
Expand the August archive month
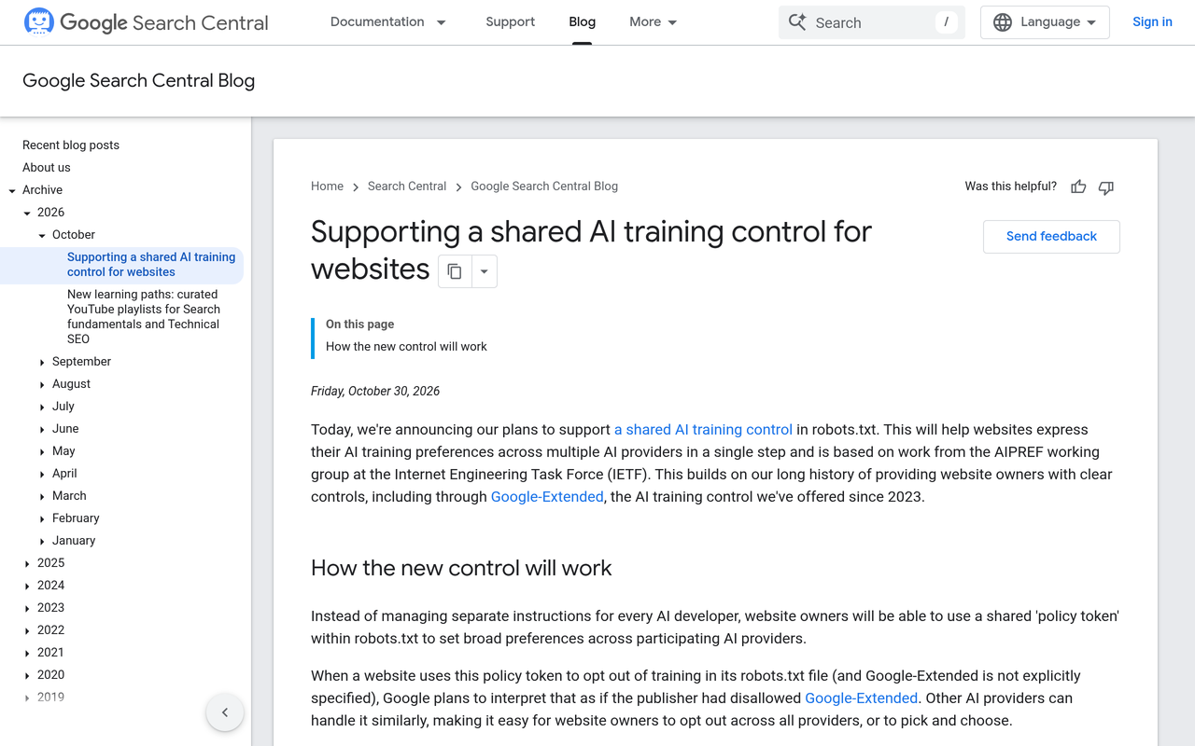click(42, 384)
